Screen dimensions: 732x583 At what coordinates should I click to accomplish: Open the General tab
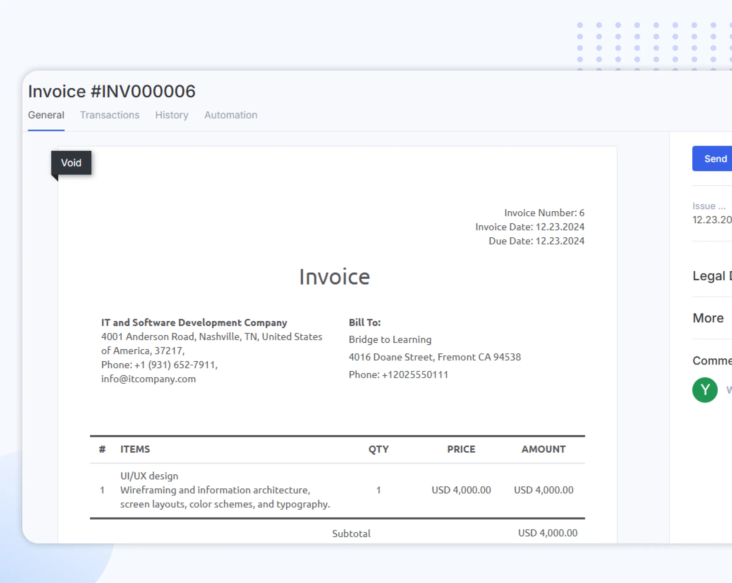(x=46, y=115)
